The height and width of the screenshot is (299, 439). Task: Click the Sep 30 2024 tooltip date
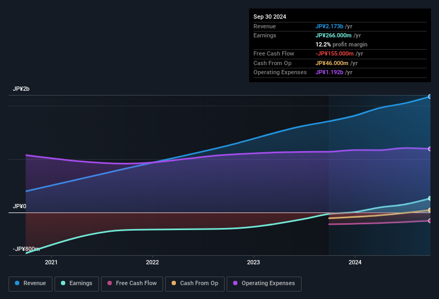pyautogui.click(x=269, y=17)
